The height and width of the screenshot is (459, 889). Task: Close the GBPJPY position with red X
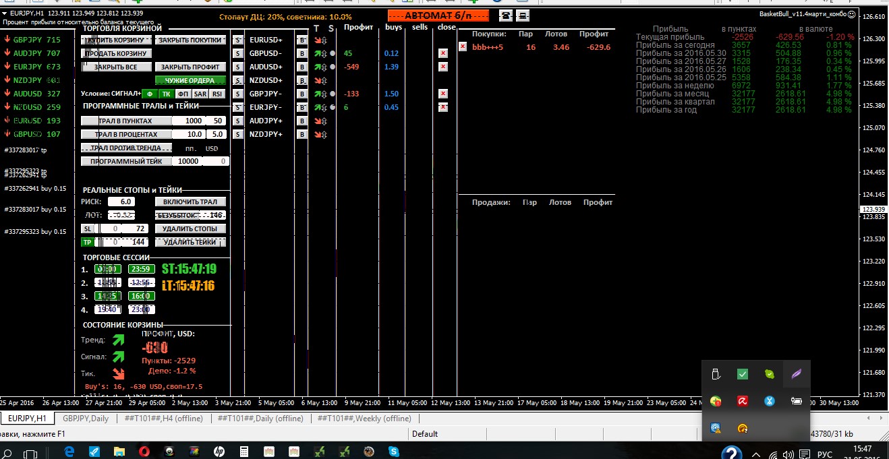point(442,94)
